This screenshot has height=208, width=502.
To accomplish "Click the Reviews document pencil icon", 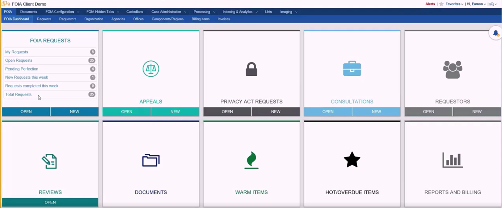I will click(50, 161).
